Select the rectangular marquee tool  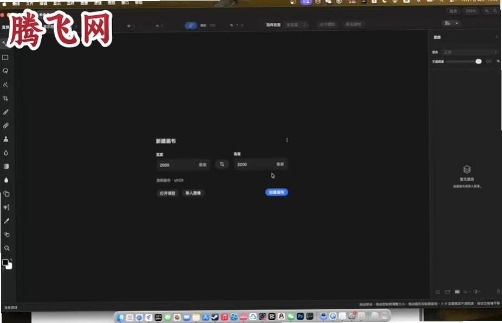[x=5, y=57]
